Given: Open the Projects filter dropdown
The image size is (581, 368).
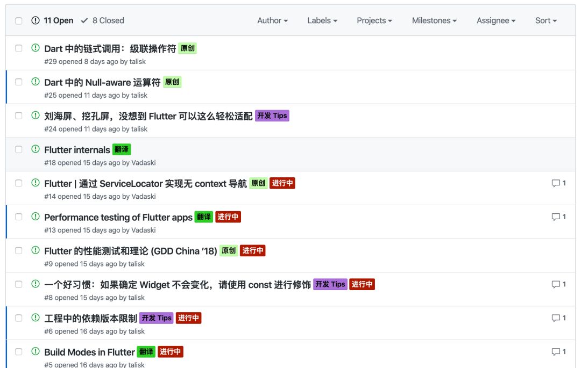Looking at the screenshot, I should (x=374, y=21).
